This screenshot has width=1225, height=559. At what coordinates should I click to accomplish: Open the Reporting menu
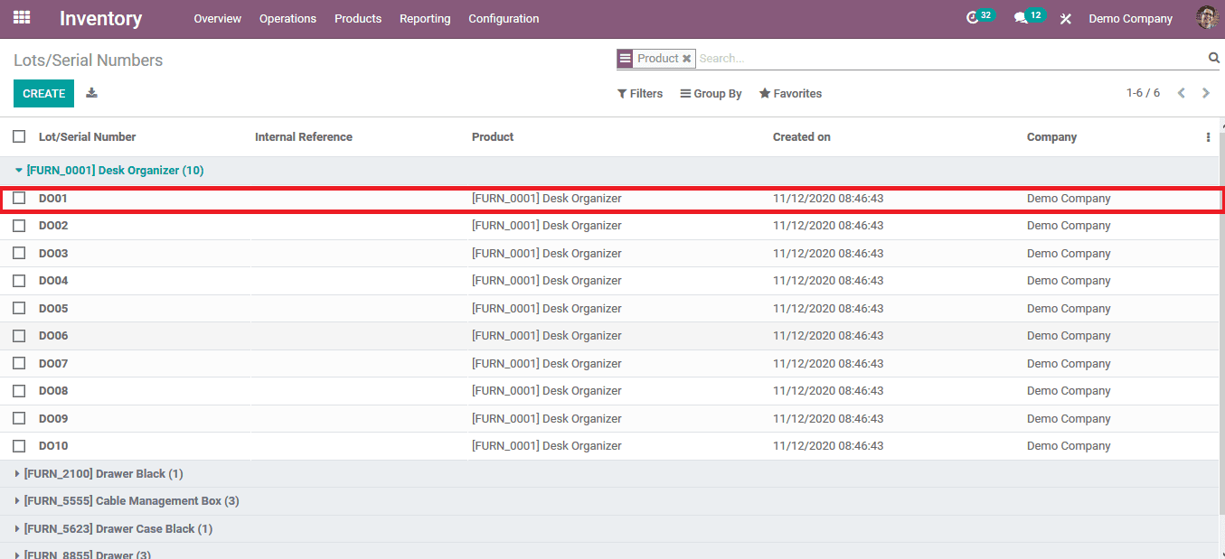point(425,18)
